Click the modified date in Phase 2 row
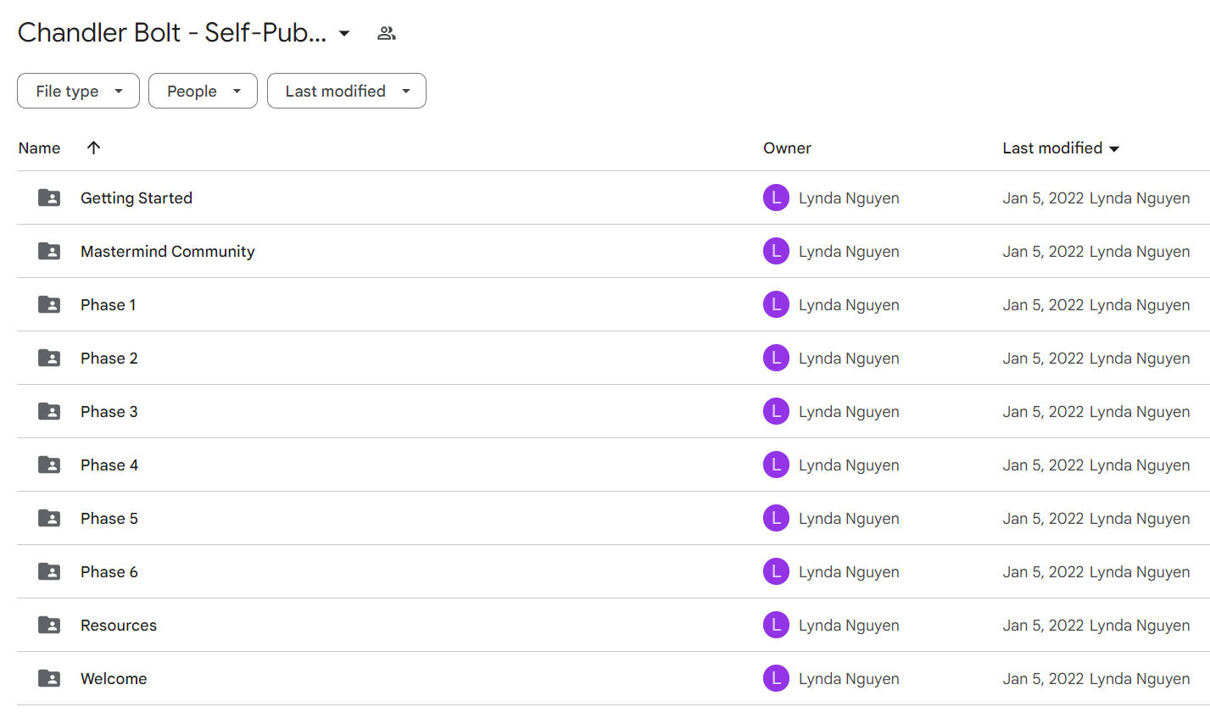Image resolution: width=1210 pixels, height=718 pixels. click(x=1043, y=359)
